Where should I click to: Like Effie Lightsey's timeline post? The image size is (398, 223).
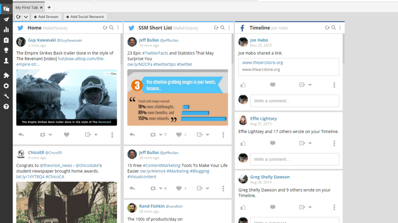point(243,143)
